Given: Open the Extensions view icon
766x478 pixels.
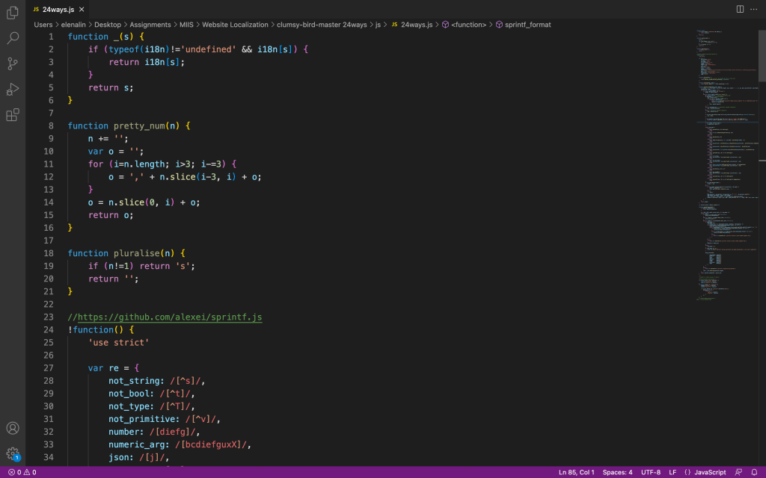Looking at the screenshot, I should 13,114.
